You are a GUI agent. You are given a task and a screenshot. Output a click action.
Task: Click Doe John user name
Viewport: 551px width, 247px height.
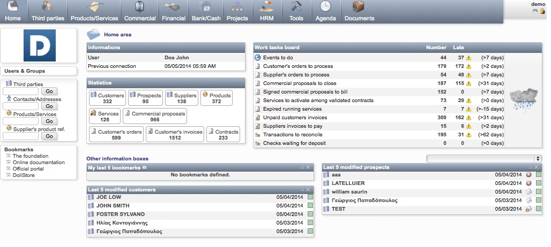pyautogui.click(x=177, y=57)
